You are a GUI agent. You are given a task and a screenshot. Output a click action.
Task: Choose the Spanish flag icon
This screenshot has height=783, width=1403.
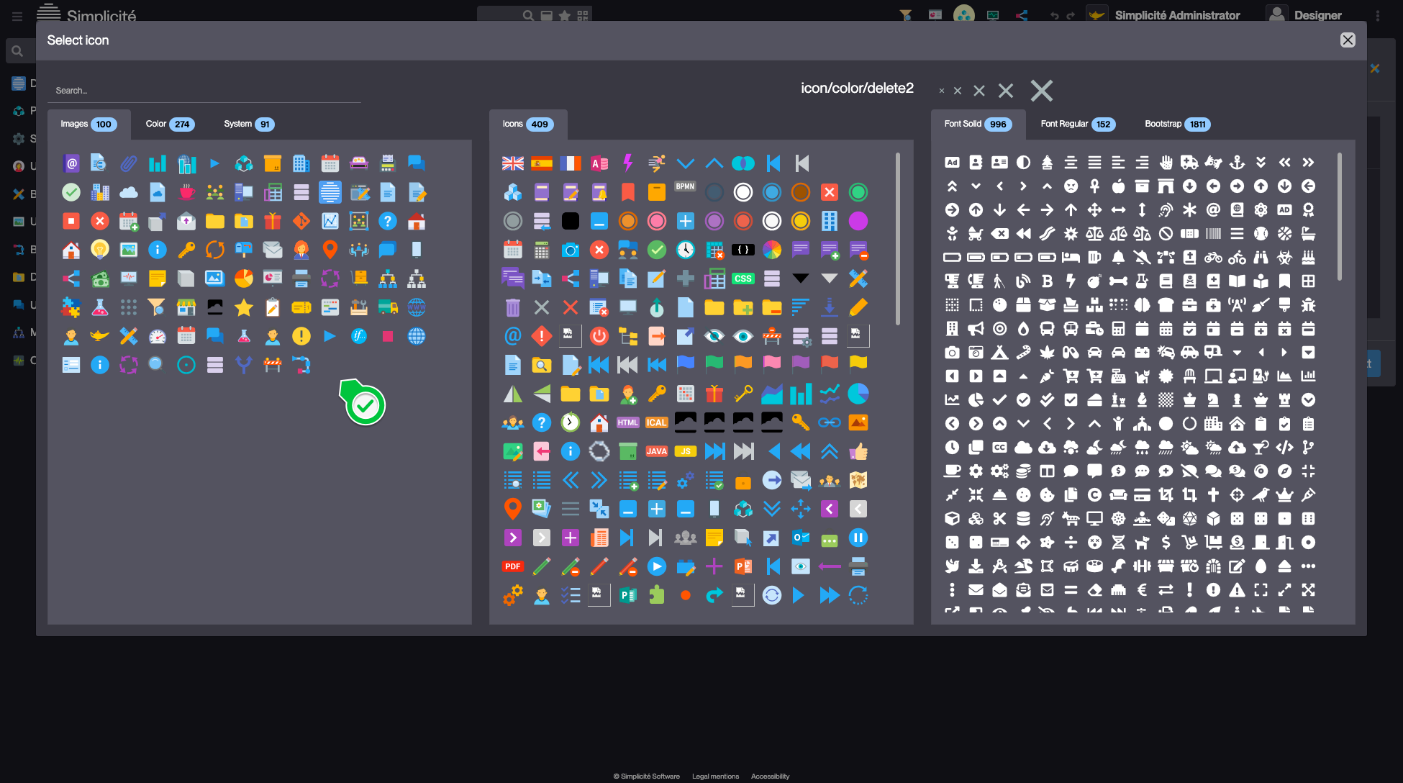pyautogui.click(x=542, y=163)
